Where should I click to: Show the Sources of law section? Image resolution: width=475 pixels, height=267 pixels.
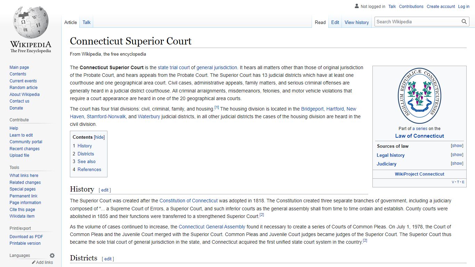[x=457, y=146]
